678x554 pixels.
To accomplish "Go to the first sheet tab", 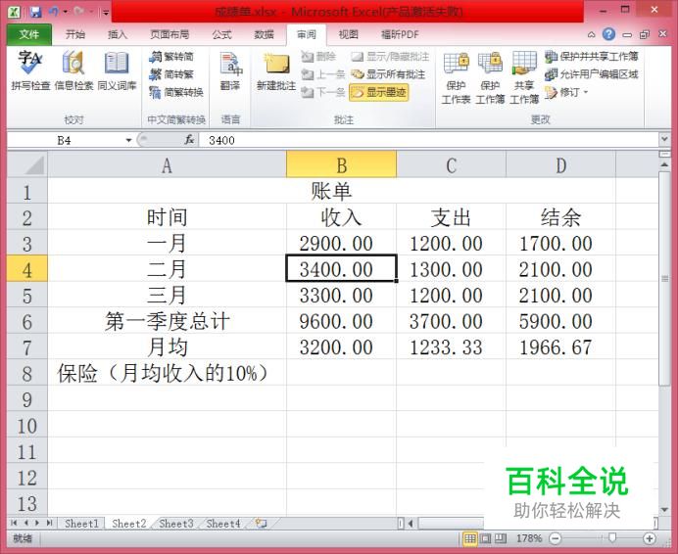I will tap(14, 524).
